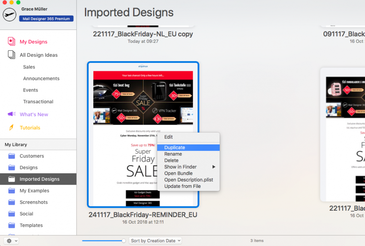The image size is (365, 246).
Task: Click the 091117_Black design name
Action: (344, 34)
